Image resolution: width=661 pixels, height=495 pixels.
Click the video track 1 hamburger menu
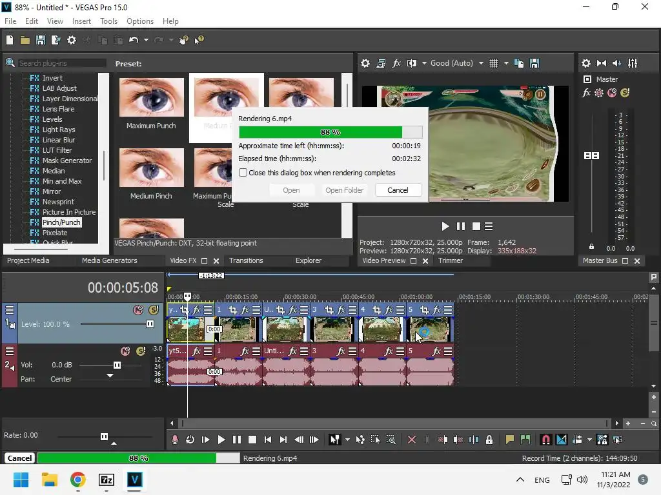pos(9,310)
